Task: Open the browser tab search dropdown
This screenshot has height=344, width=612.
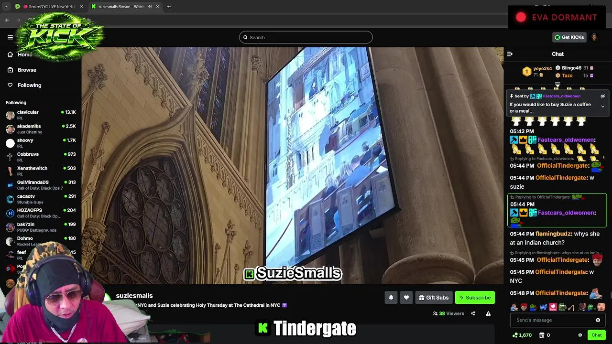Action: click(x=6, y=6)
